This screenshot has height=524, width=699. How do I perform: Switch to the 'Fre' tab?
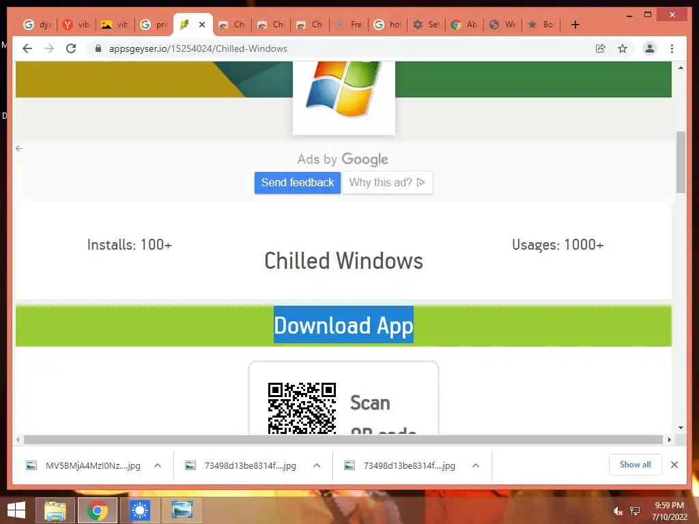click(x=349, y=25)
